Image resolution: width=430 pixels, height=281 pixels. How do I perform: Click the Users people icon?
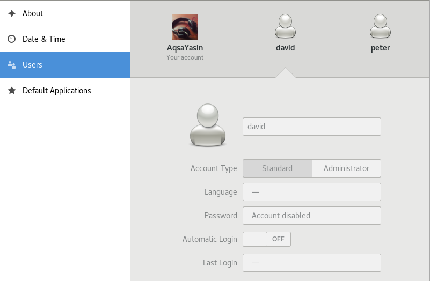tap(11, 65)
